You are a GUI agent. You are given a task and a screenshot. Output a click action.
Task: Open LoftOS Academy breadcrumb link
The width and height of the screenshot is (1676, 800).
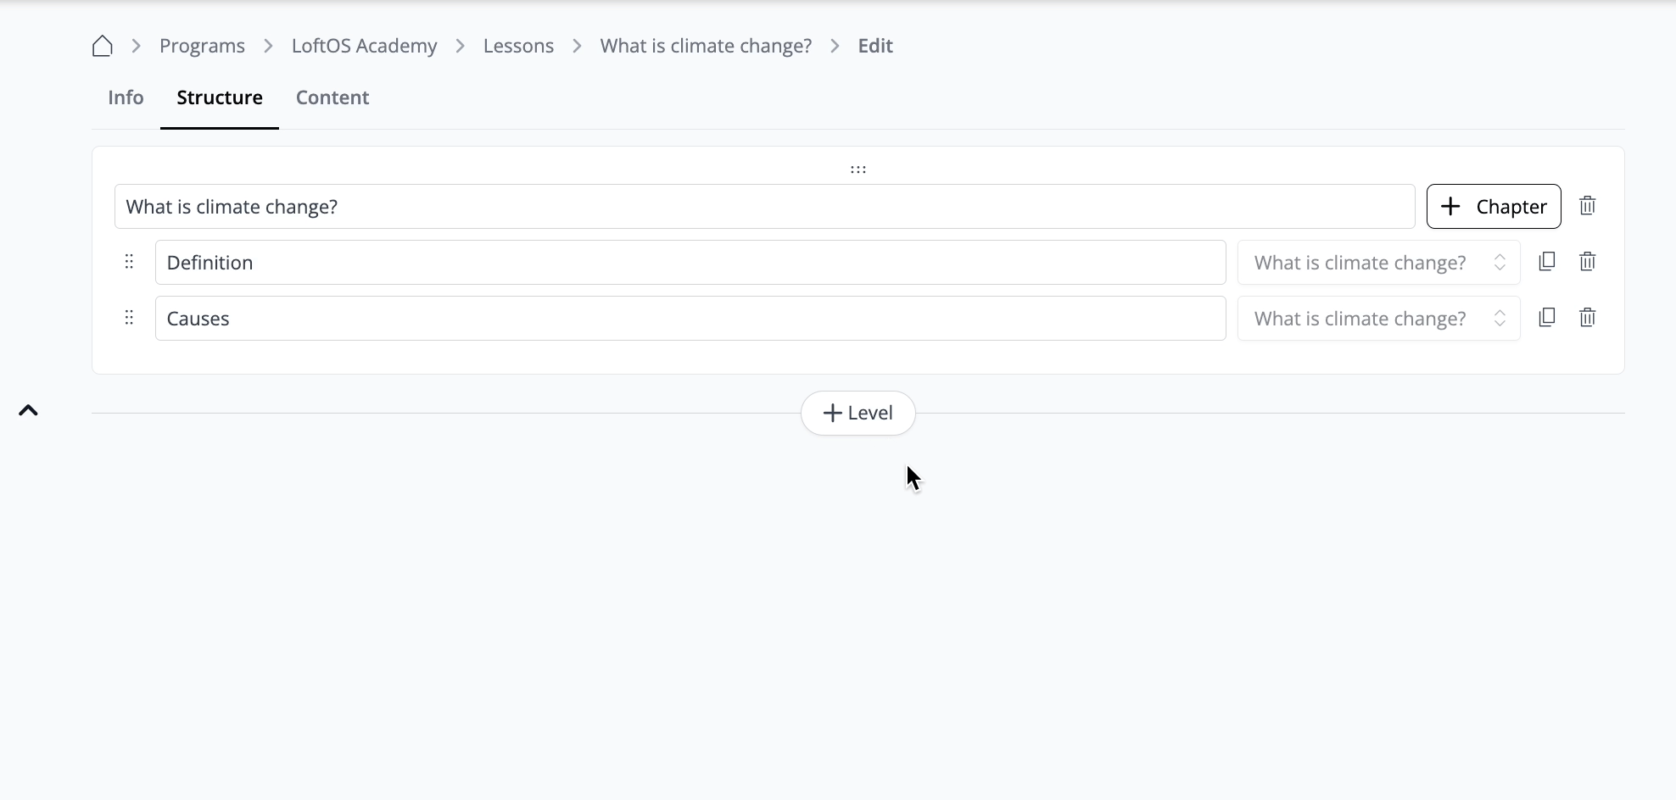(364, 46)
